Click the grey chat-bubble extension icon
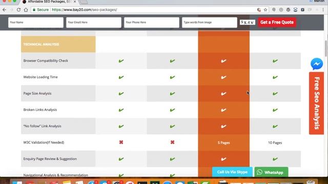This screenshot has width=328, height=184. pyautogui.click(x=274, y=10)
